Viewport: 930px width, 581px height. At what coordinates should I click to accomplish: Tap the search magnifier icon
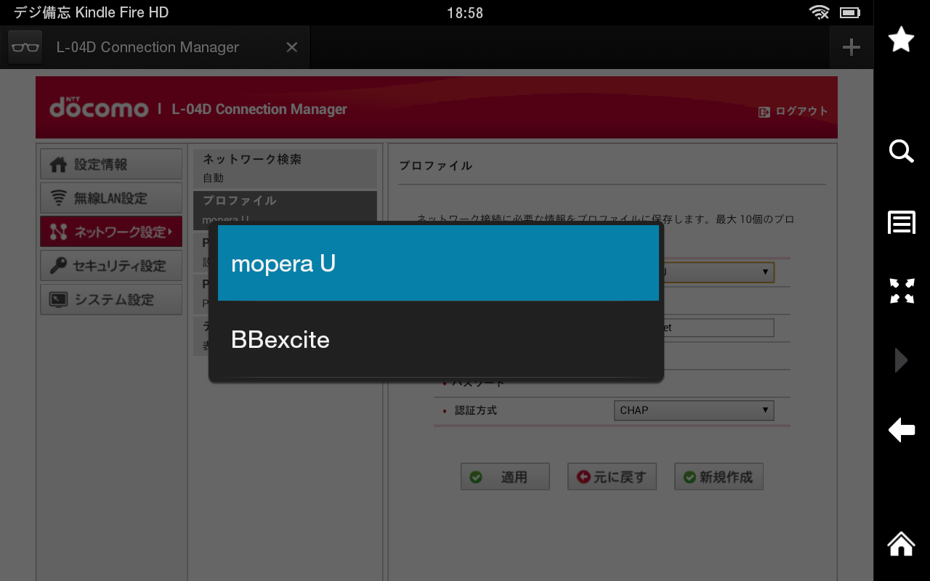click(902, 151)
